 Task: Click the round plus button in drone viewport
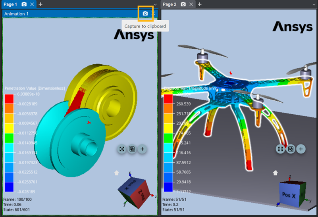301,149
